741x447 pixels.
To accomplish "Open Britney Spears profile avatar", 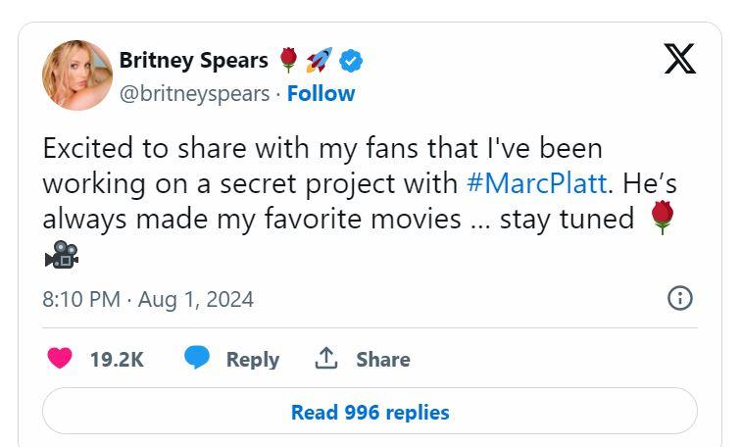I will coord(76,75).
